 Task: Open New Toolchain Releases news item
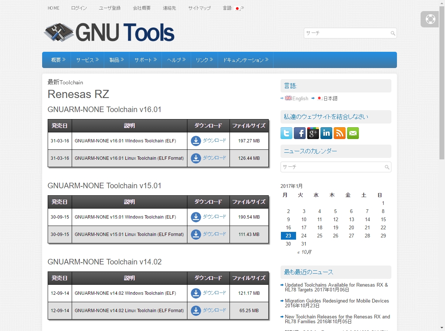(337, 319)
